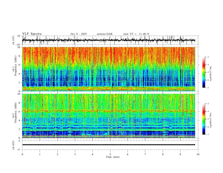Click the ch.3 flat signal trace

click(x=109, y=145)
